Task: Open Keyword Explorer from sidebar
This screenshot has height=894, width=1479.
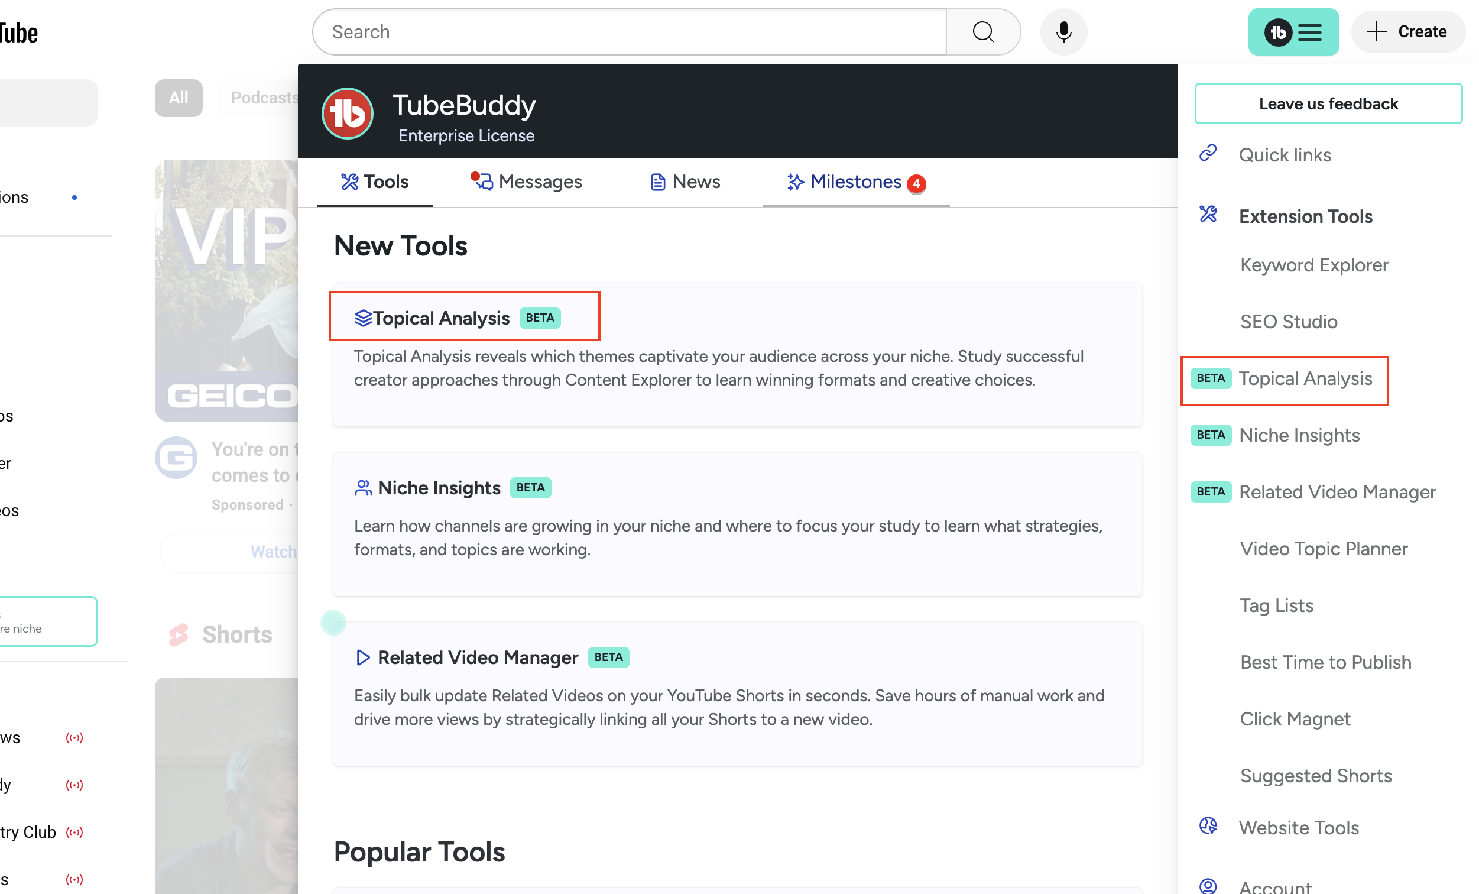Action: coord(1314,265)
